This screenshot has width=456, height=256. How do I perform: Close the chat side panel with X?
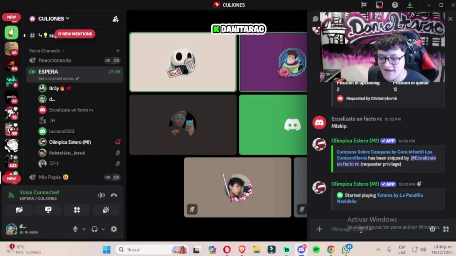pyautogui.click(x=450, y=19)
